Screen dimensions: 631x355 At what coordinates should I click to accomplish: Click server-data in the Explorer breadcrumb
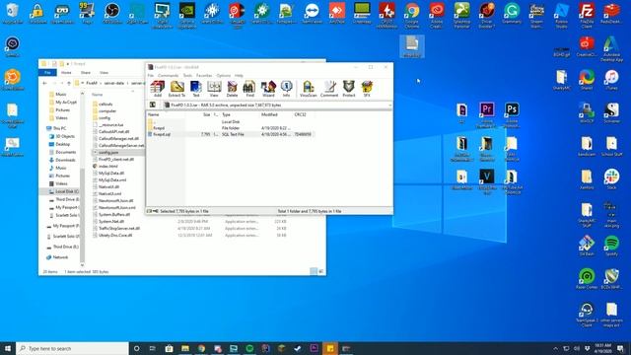114,83
